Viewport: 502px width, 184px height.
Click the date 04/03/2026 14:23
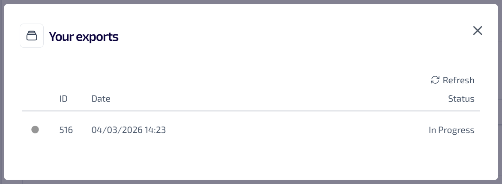tap(128, 130)
